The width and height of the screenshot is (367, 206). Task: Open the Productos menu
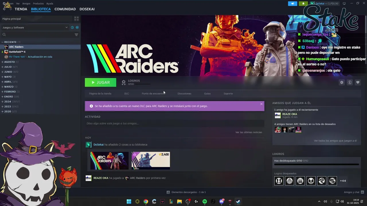tap(38, 3)
